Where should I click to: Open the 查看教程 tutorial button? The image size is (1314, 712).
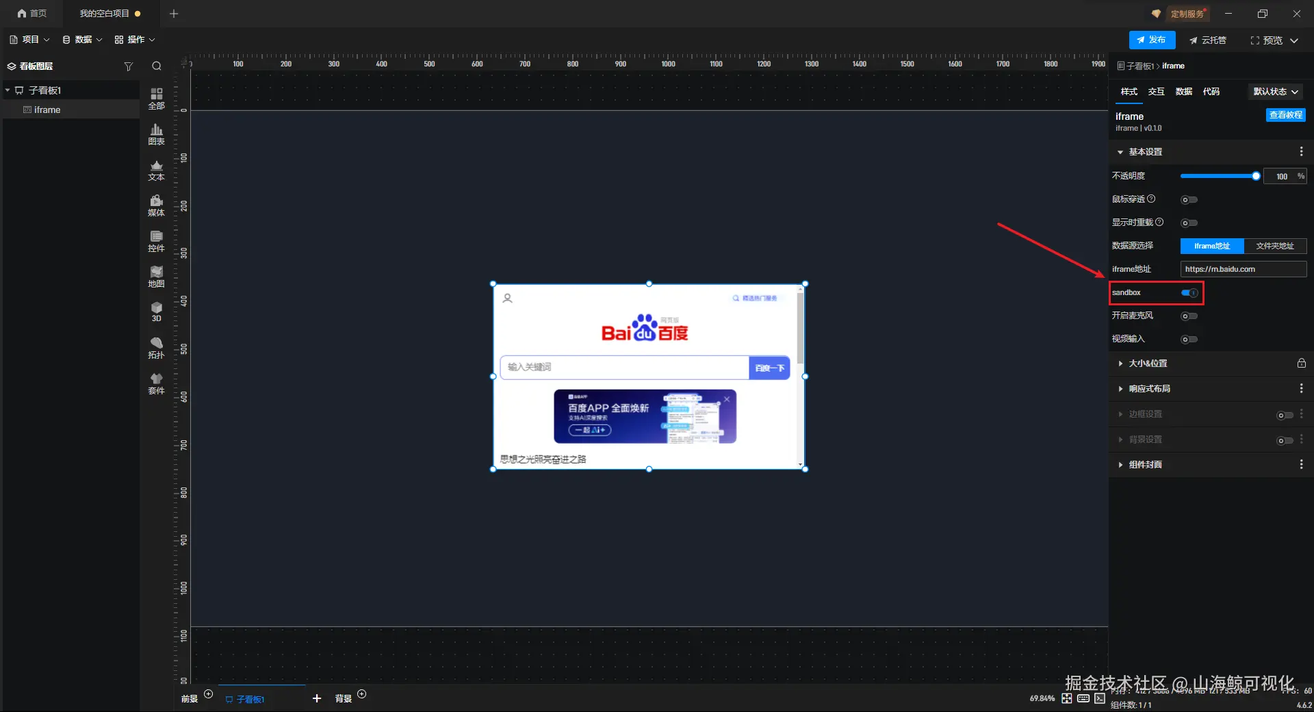click(x=1285, y=115)
